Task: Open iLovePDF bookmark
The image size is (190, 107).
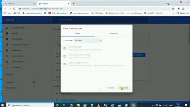Action: coord(154,13)
